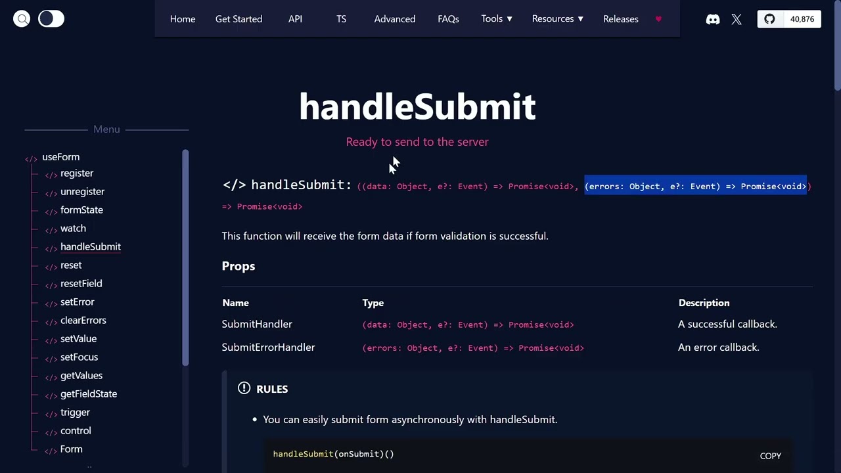Open the Discord icon link
Image resolution: width=841 pixels, height=473 pixels.
coord(713,19)
